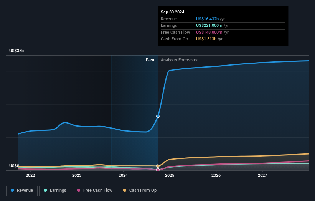
Task: Click the Past label
Action: pyautogui.click(x=150, y=60)
